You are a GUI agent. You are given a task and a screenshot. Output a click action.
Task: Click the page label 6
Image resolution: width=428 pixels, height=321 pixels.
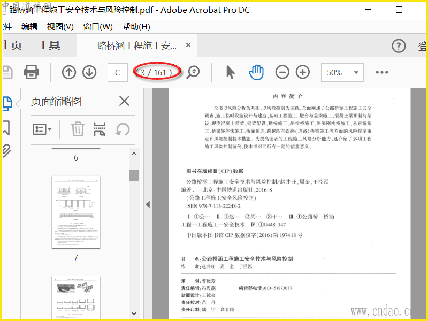coord(76,157)
